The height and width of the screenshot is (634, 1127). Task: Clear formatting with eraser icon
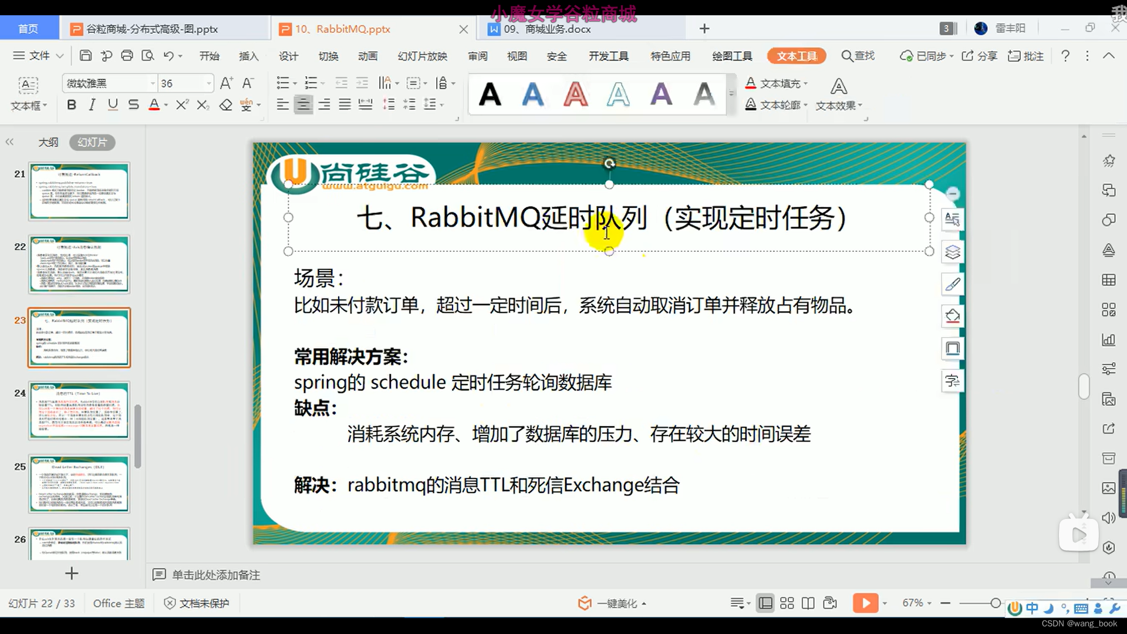click(x=225, y=105)
